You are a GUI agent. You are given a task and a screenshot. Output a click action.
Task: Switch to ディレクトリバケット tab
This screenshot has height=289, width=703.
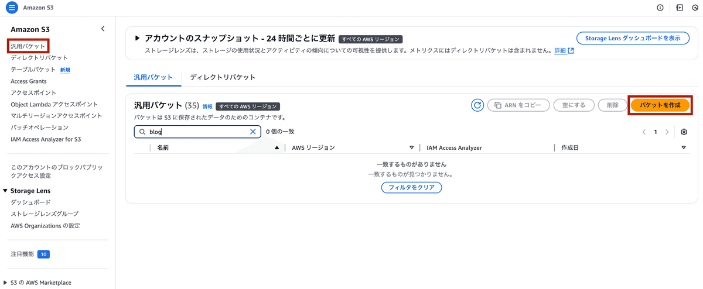click(223, 77)
